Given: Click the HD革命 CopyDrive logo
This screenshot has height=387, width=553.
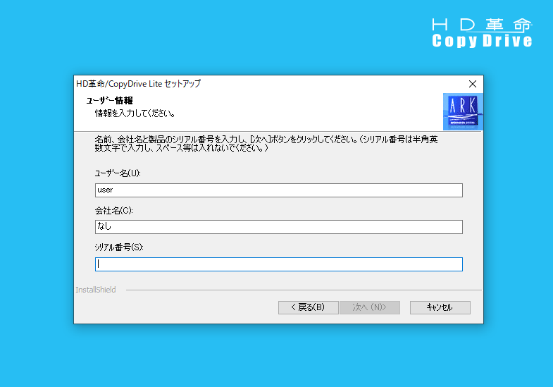Looking at the screenshot, I should click(x=482, y=33).
